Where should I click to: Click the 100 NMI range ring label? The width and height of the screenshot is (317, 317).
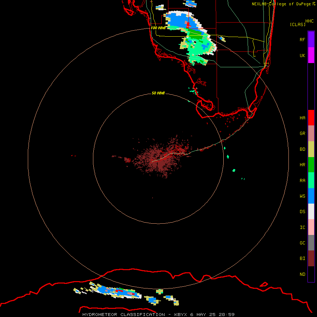click(158, 28)
